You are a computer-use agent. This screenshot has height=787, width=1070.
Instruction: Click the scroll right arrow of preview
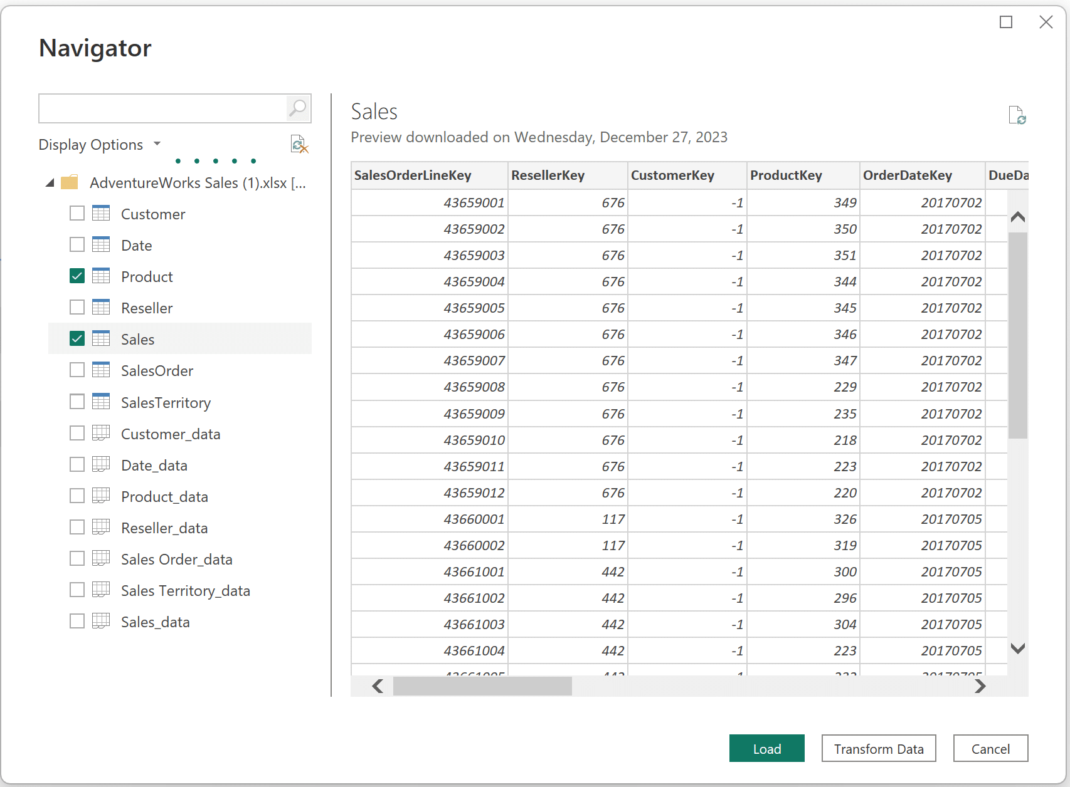tap(980, 686)
